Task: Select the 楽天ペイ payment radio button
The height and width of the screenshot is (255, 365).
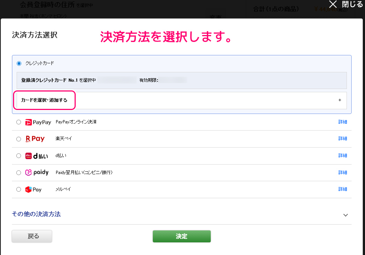Action: 18,139
